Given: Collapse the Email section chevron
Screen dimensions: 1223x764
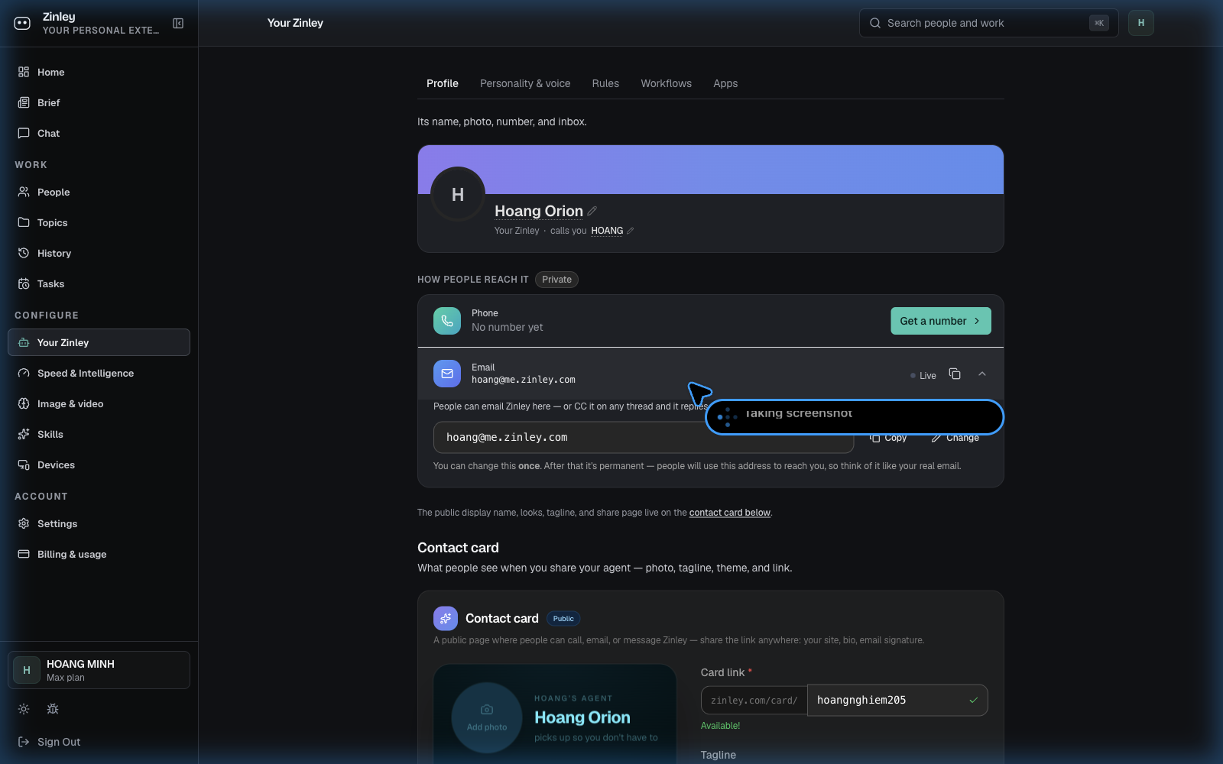Looking at the screenshot, I should (x=982, y=374).
